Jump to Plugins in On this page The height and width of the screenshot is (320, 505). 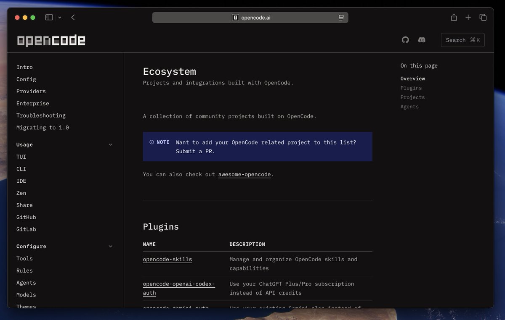(411, 88)
